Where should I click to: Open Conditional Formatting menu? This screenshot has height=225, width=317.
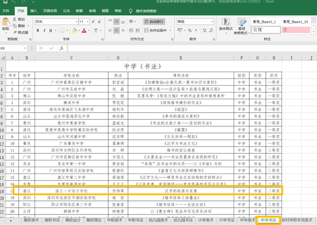[226, 26]
